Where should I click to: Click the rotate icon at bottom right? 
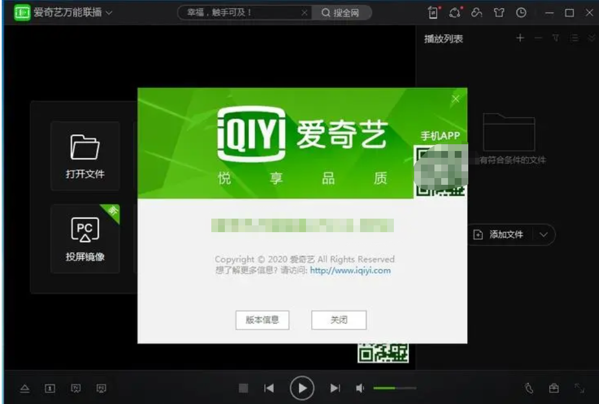[x=529, y=389]
